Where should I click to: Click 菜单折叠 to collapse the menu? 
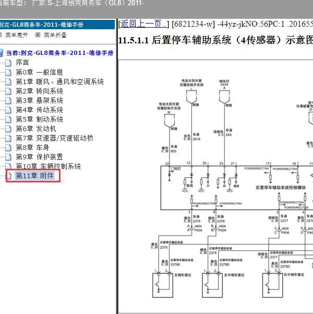point(55,35)
